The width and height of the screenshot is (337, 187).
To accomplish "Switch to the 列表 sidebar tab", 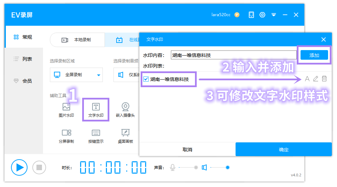I will [23, 59].
